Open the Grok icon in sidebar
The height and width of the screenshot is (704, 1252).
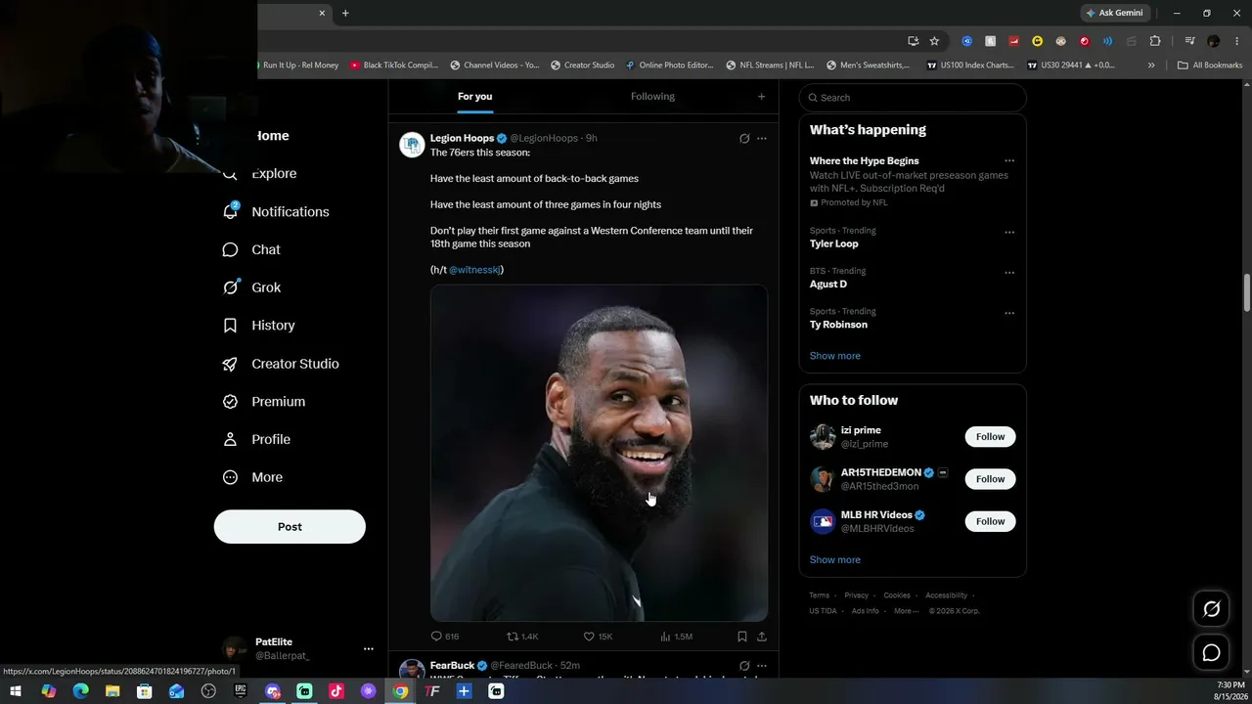pos(231,287)
